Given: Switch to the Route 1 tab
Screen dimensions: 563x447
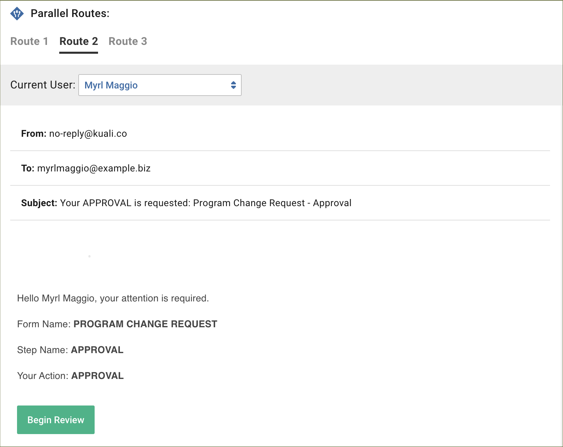Looking at the screenshot, I should pyautogui.click(x=29, y=41).
